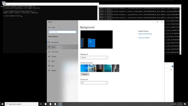Expand the Choose a fit dropdown showing Fill
The width and height of the screenshot is (188, 106).
(x=94, y=83)
